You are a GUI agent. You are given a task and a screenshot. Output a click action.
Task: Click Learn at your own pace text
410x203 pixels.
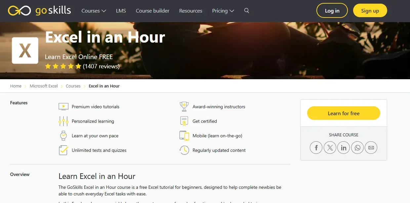point(95,136)
